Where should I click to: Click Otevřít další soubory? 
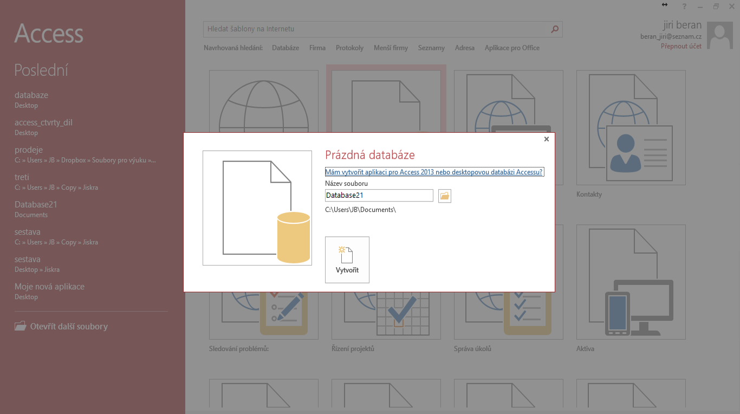[x=61, y=326]
